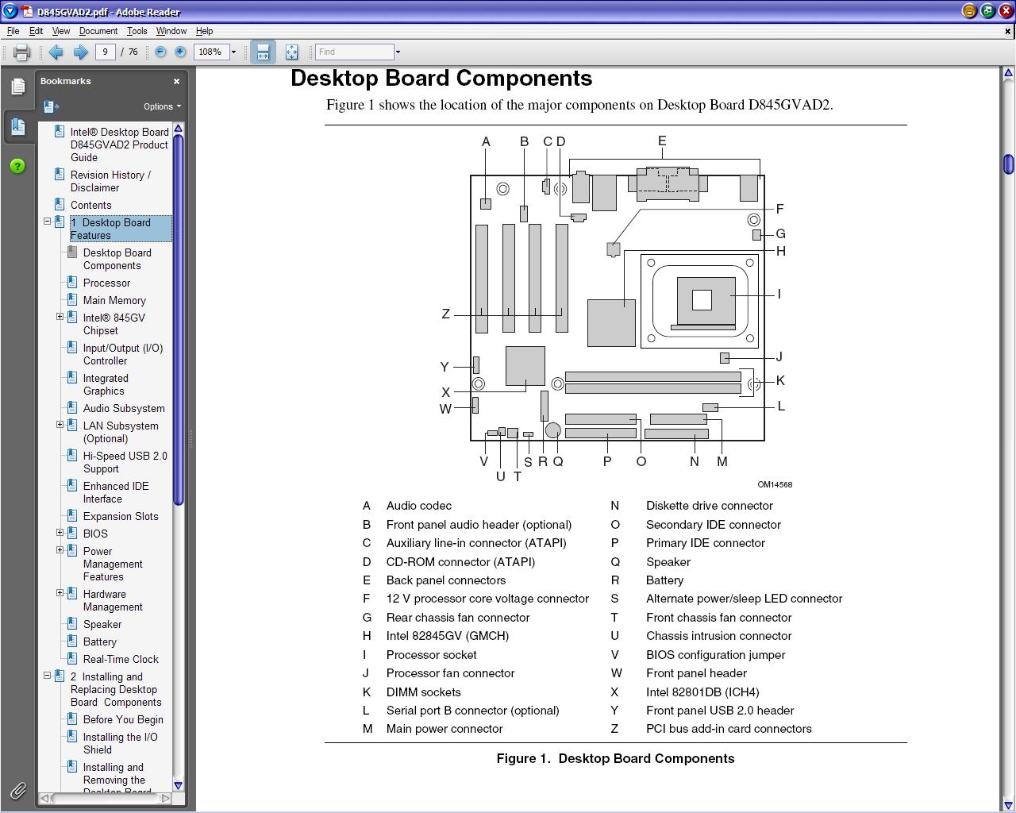Open Revision History / Disclaimer bookmark
1016x813 pixels.
(110, 181)
